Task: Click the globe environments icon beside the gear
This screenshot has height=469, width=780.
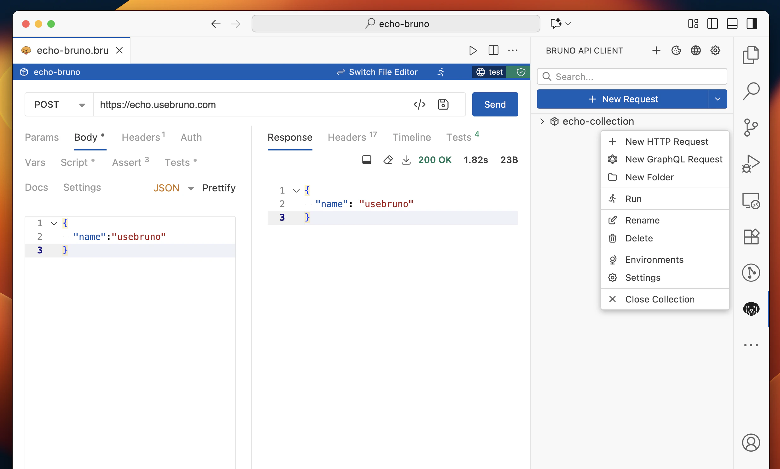Action: pos(696,50)
